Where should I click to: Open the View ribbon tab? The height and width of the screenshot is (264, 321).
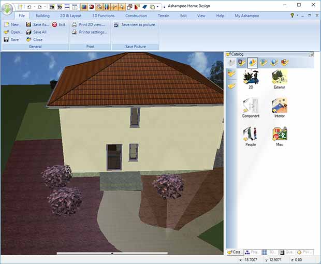pos(201,16)
